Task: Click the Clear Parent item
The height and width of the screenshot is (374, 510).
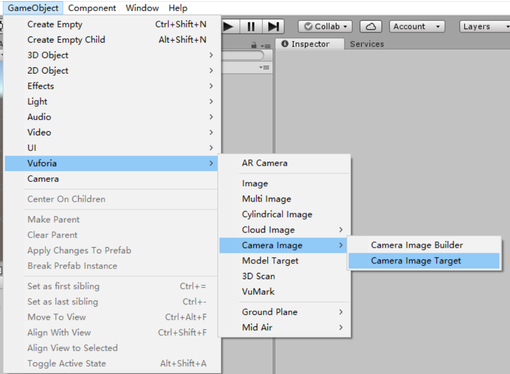Action: coord(111,235)
